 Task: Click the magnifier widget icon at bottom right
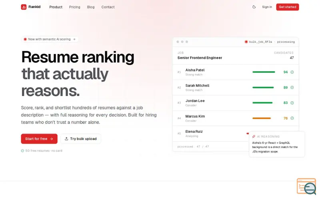pyautogui.click(x=306, y=186)
